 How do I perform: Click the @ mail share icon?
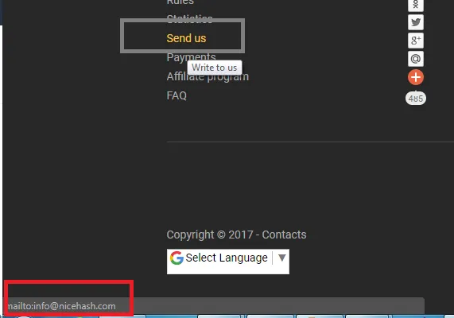click(x=416, y=59)
